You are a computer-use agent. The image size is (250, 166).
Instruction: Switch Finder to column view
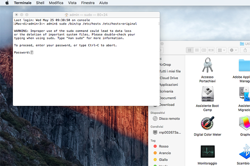(204, 50)
